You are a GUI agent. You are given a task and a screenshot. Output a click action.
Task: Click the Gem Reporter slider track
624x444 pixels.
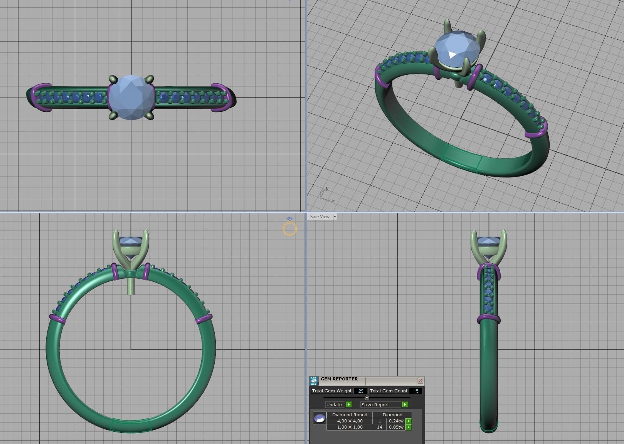[339, 398]
